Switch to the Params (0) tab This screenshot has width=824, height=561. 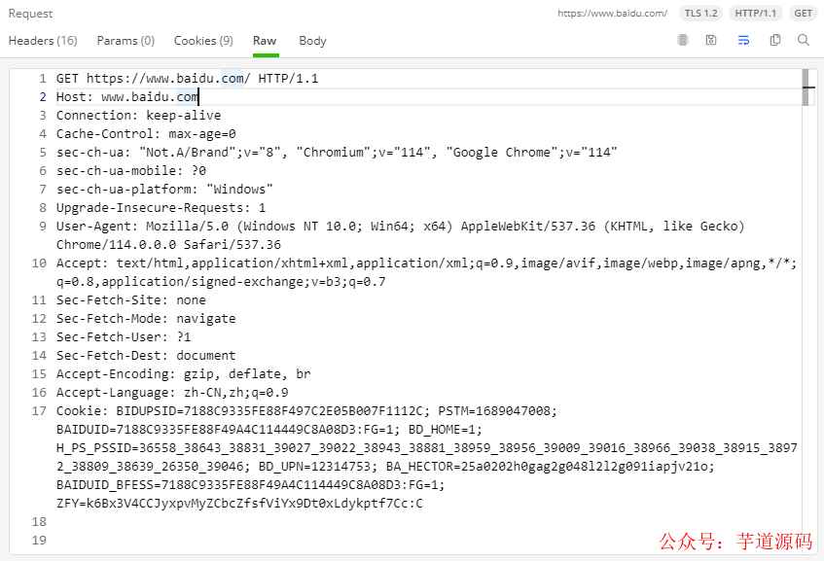click(x=125, y=41)
